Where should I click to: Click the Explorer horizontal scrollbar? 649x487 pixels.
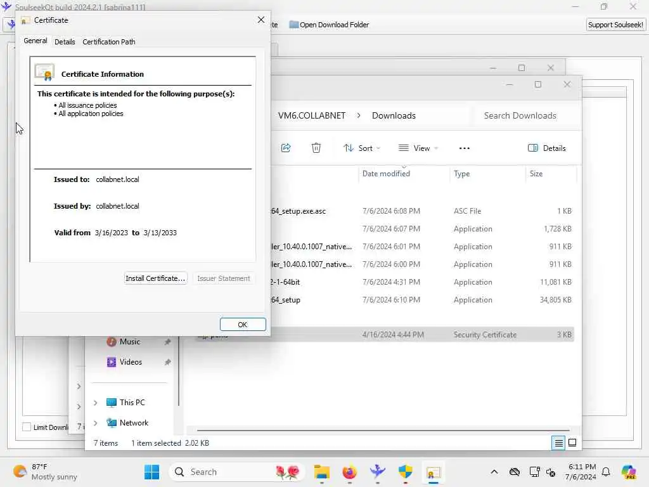[x=383, y=431]
